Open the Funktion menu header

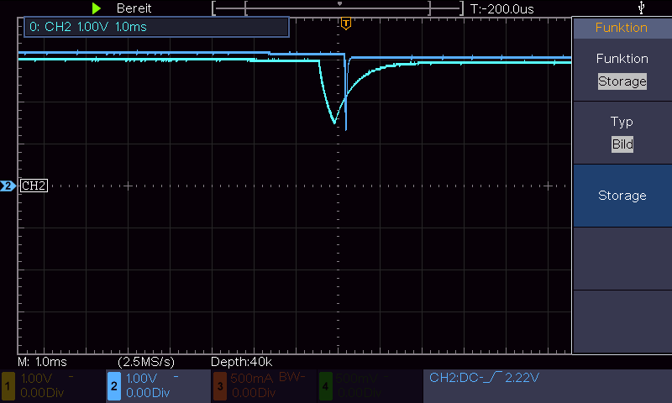tap(622, 28)
